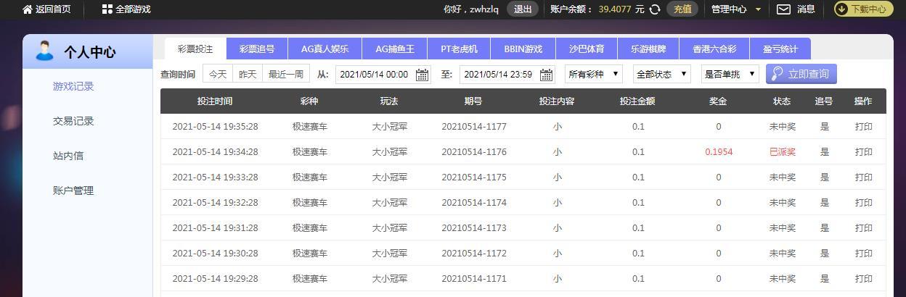Click 打印 for issue 20210514-1175
The image size is (906, 297).
(863, 177)
